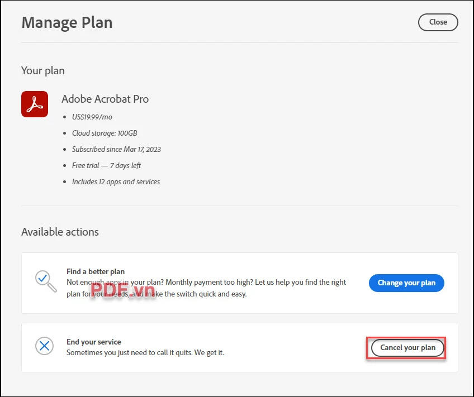Click the Free trial — 7 days left line
The width and height of the screenshot is (474, 397).
click(x=106, y=165)
